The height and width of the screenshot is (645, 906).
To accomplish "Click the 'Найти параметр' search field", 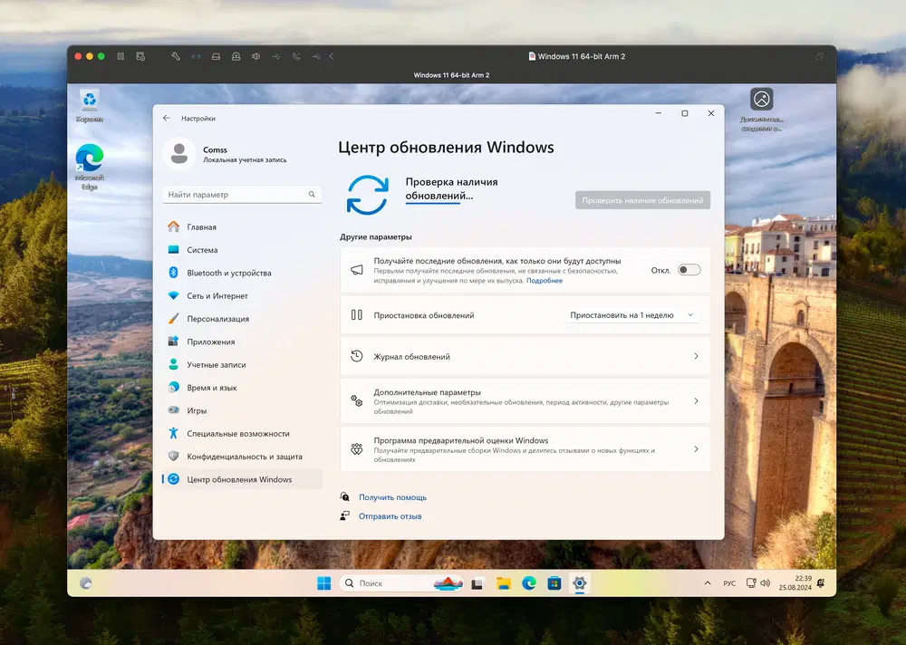I will [242, 195].
